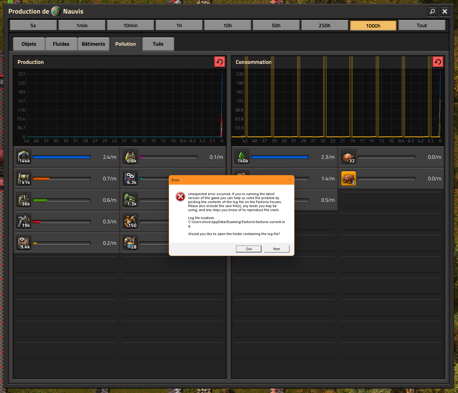Click the red bar of the 0.3/m row
The width and height of the screenshot is (458, 393).
(37, 222)
